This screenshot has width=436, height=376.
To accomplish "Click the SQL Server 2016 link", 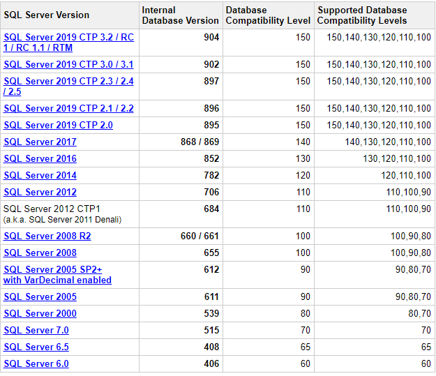I will click(x=40, y=158).
